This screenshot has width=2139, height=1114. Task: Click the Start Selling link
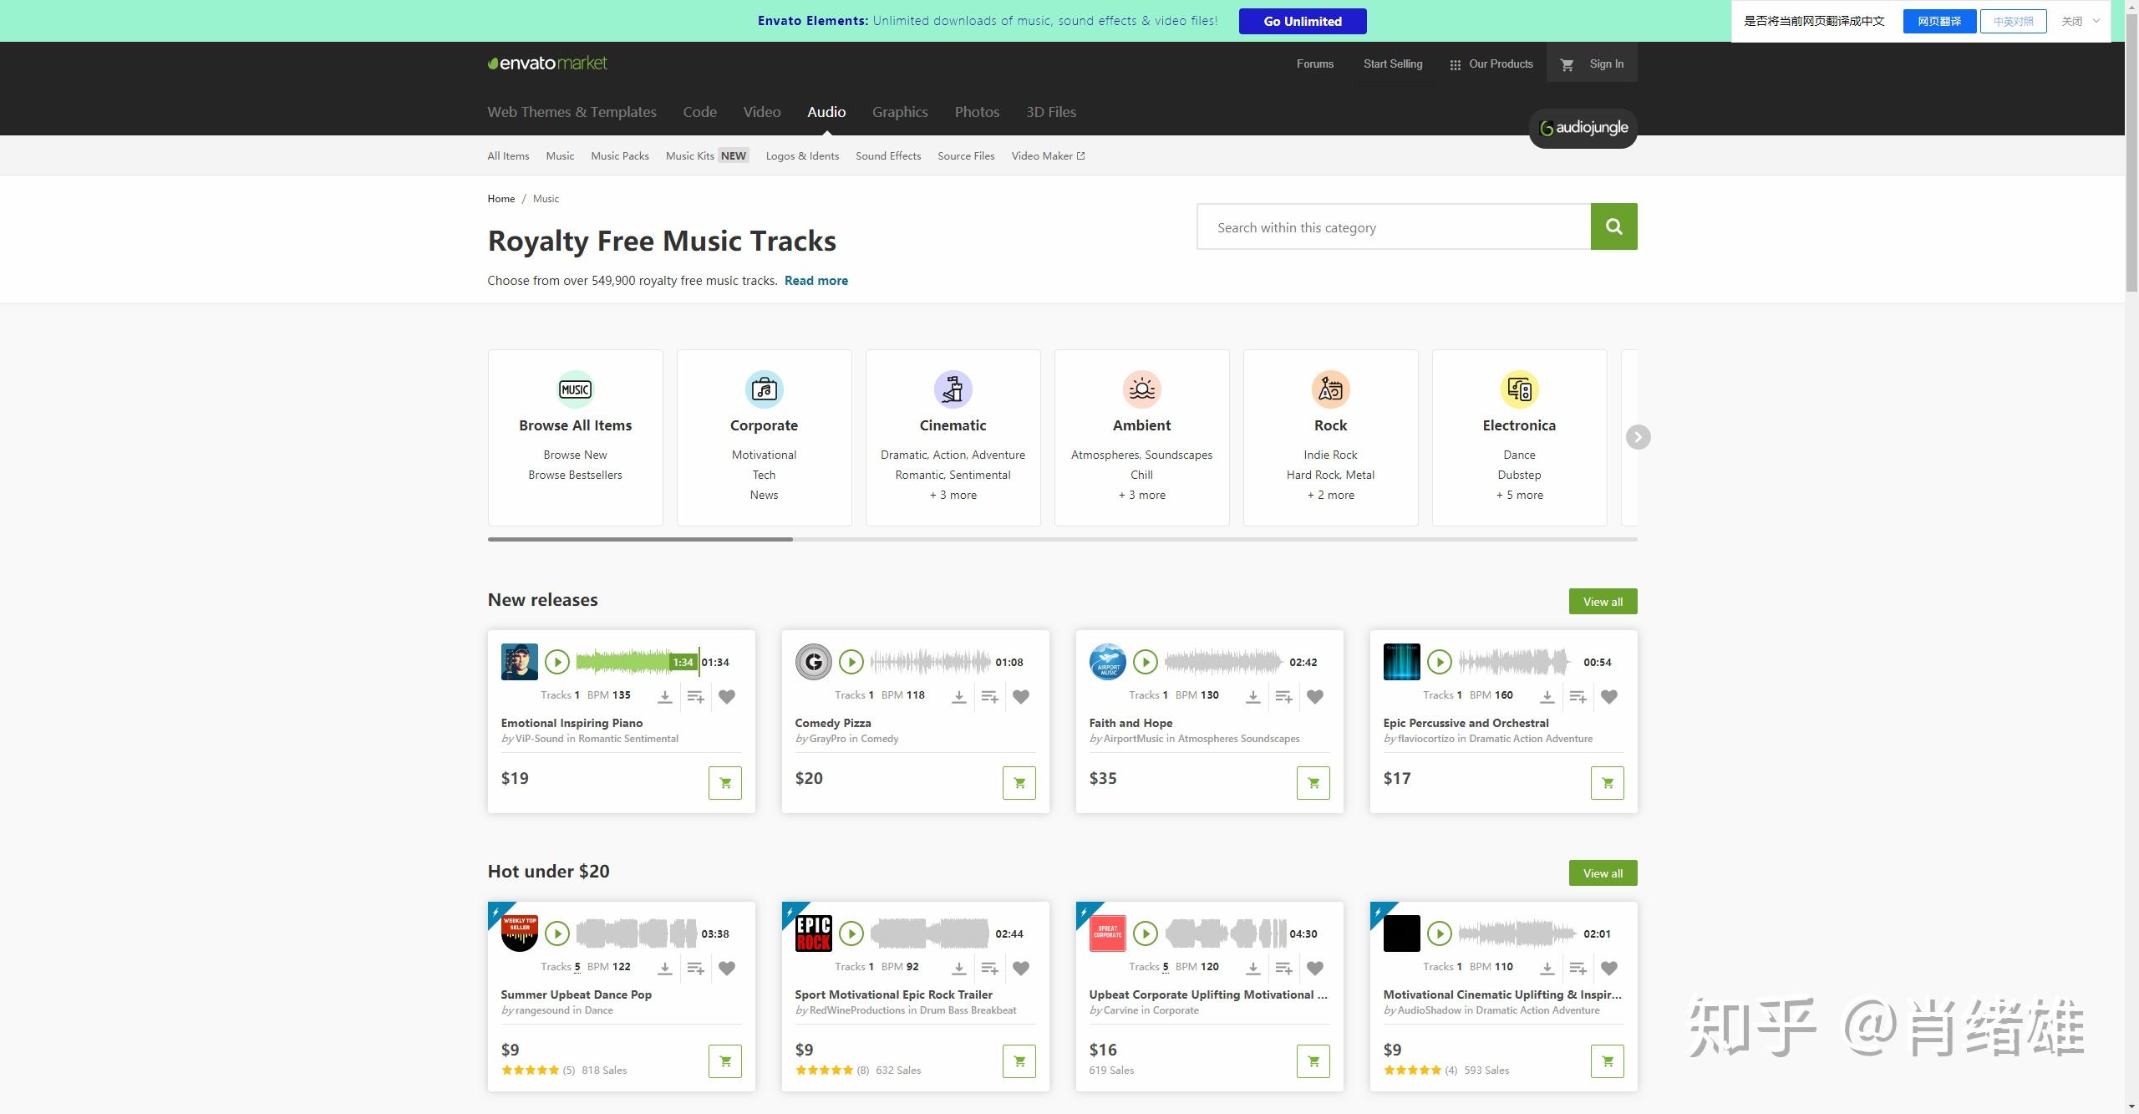(1392, 64)
